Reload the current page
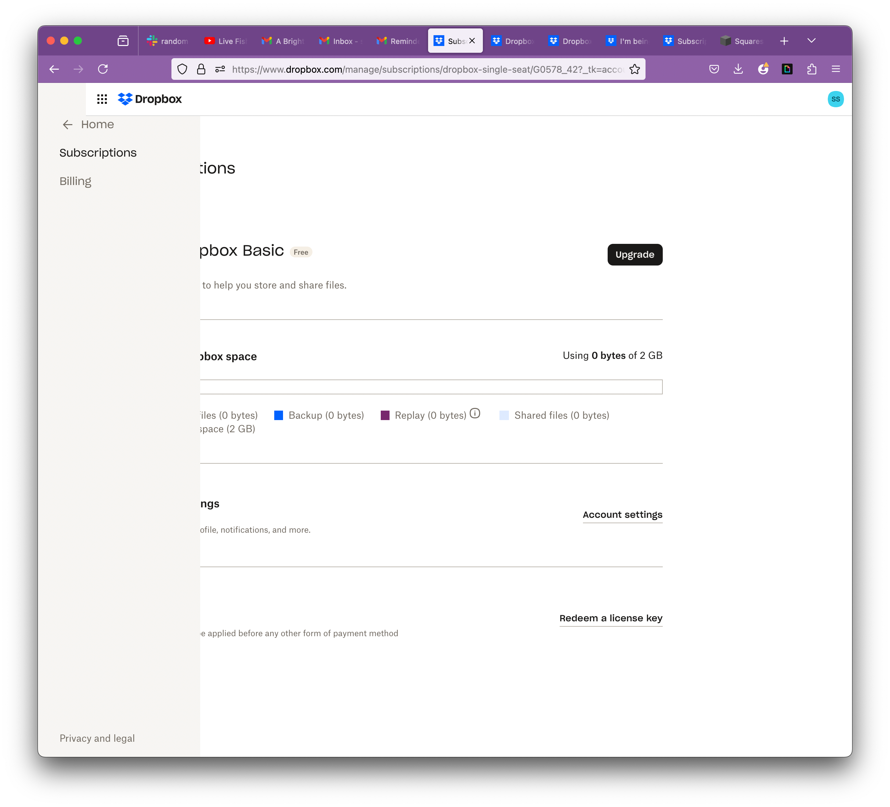The image size is (890, 807). (103, 69)
